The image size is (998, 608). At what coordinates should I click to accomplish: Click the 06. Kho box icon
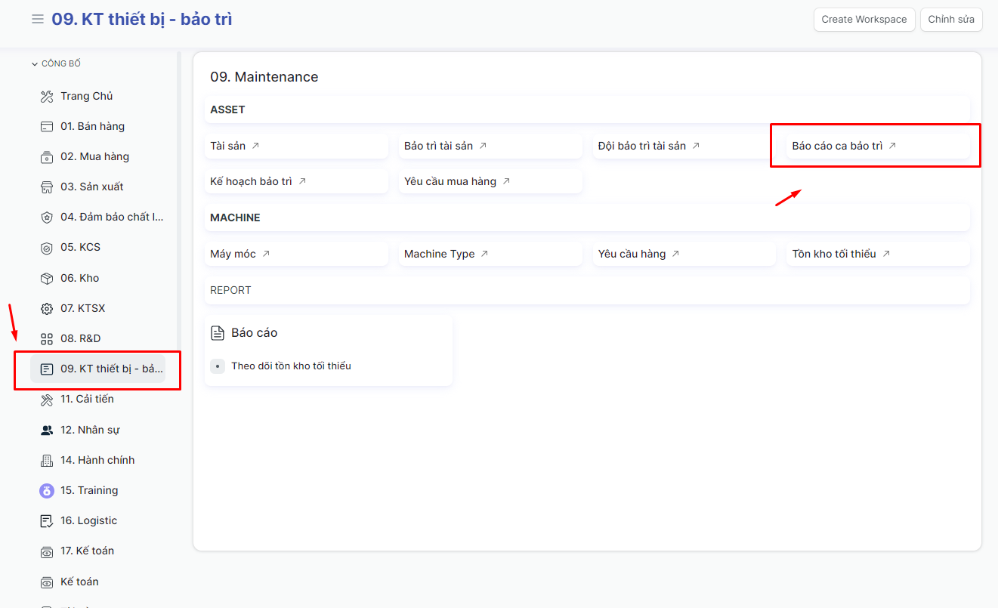(x=47, y=279)
